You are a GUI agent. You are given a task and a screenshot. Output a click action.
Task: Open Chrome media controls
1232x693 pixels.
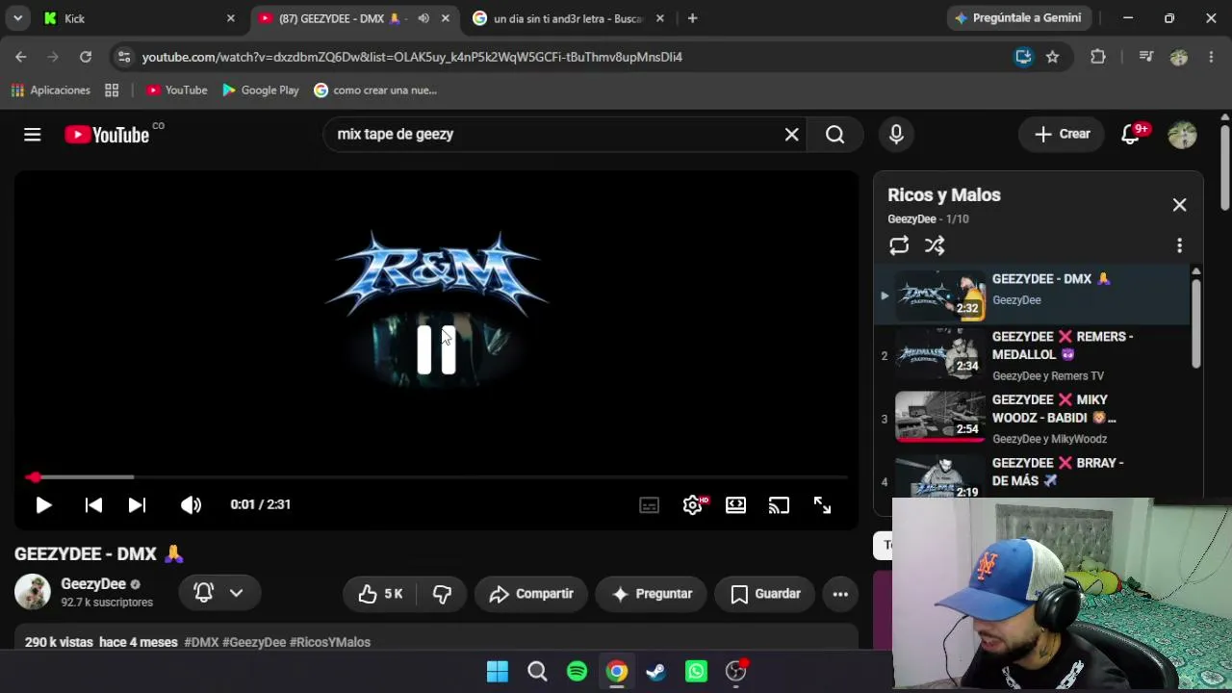pos(1145,57)
